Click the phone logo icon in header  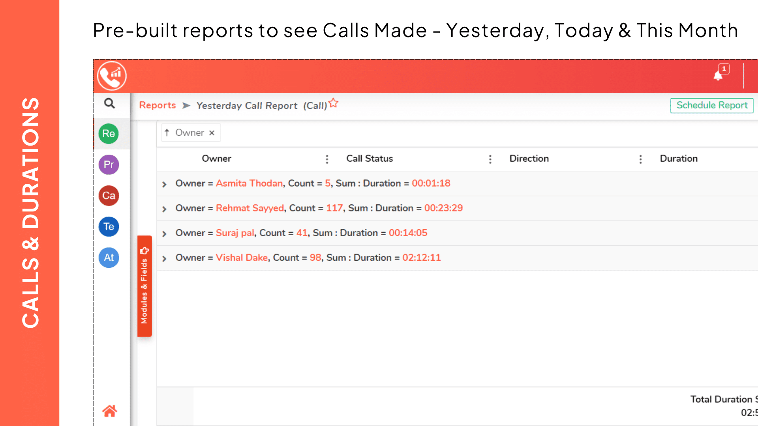(112, 76)
